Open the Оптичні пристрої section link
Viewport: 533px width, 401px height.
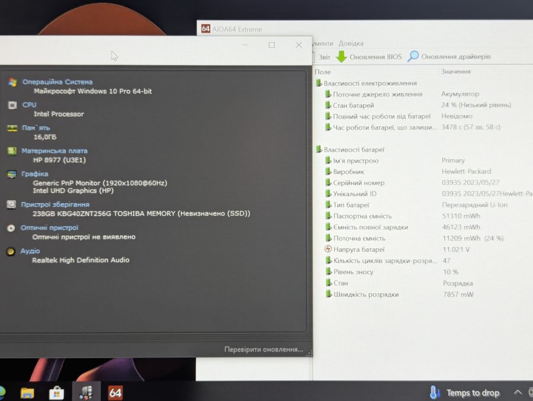coord(49,227)
